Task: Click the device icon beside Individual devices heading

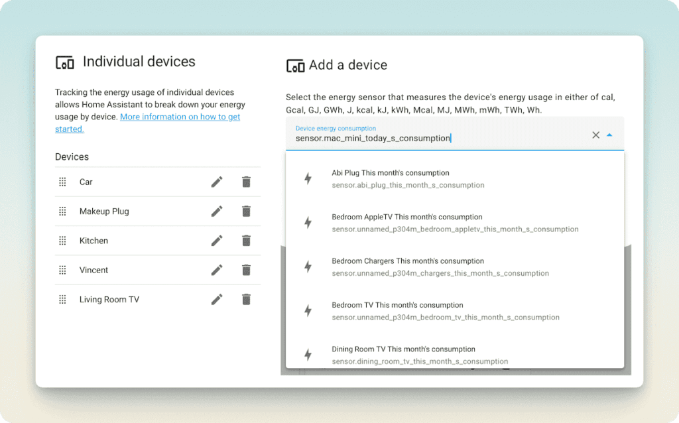Action: tap(65, 62)
